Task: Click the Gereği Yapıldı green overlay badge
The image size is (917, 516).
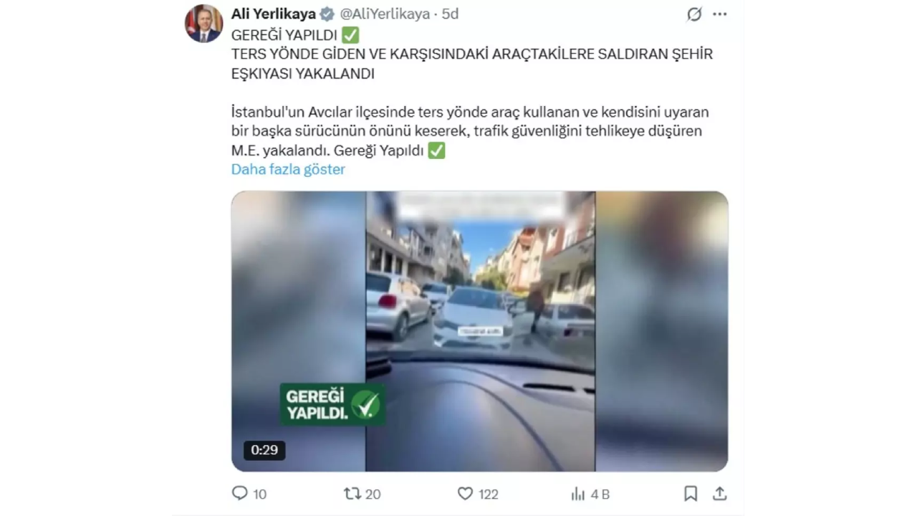Action: click(x=332, y=405)
